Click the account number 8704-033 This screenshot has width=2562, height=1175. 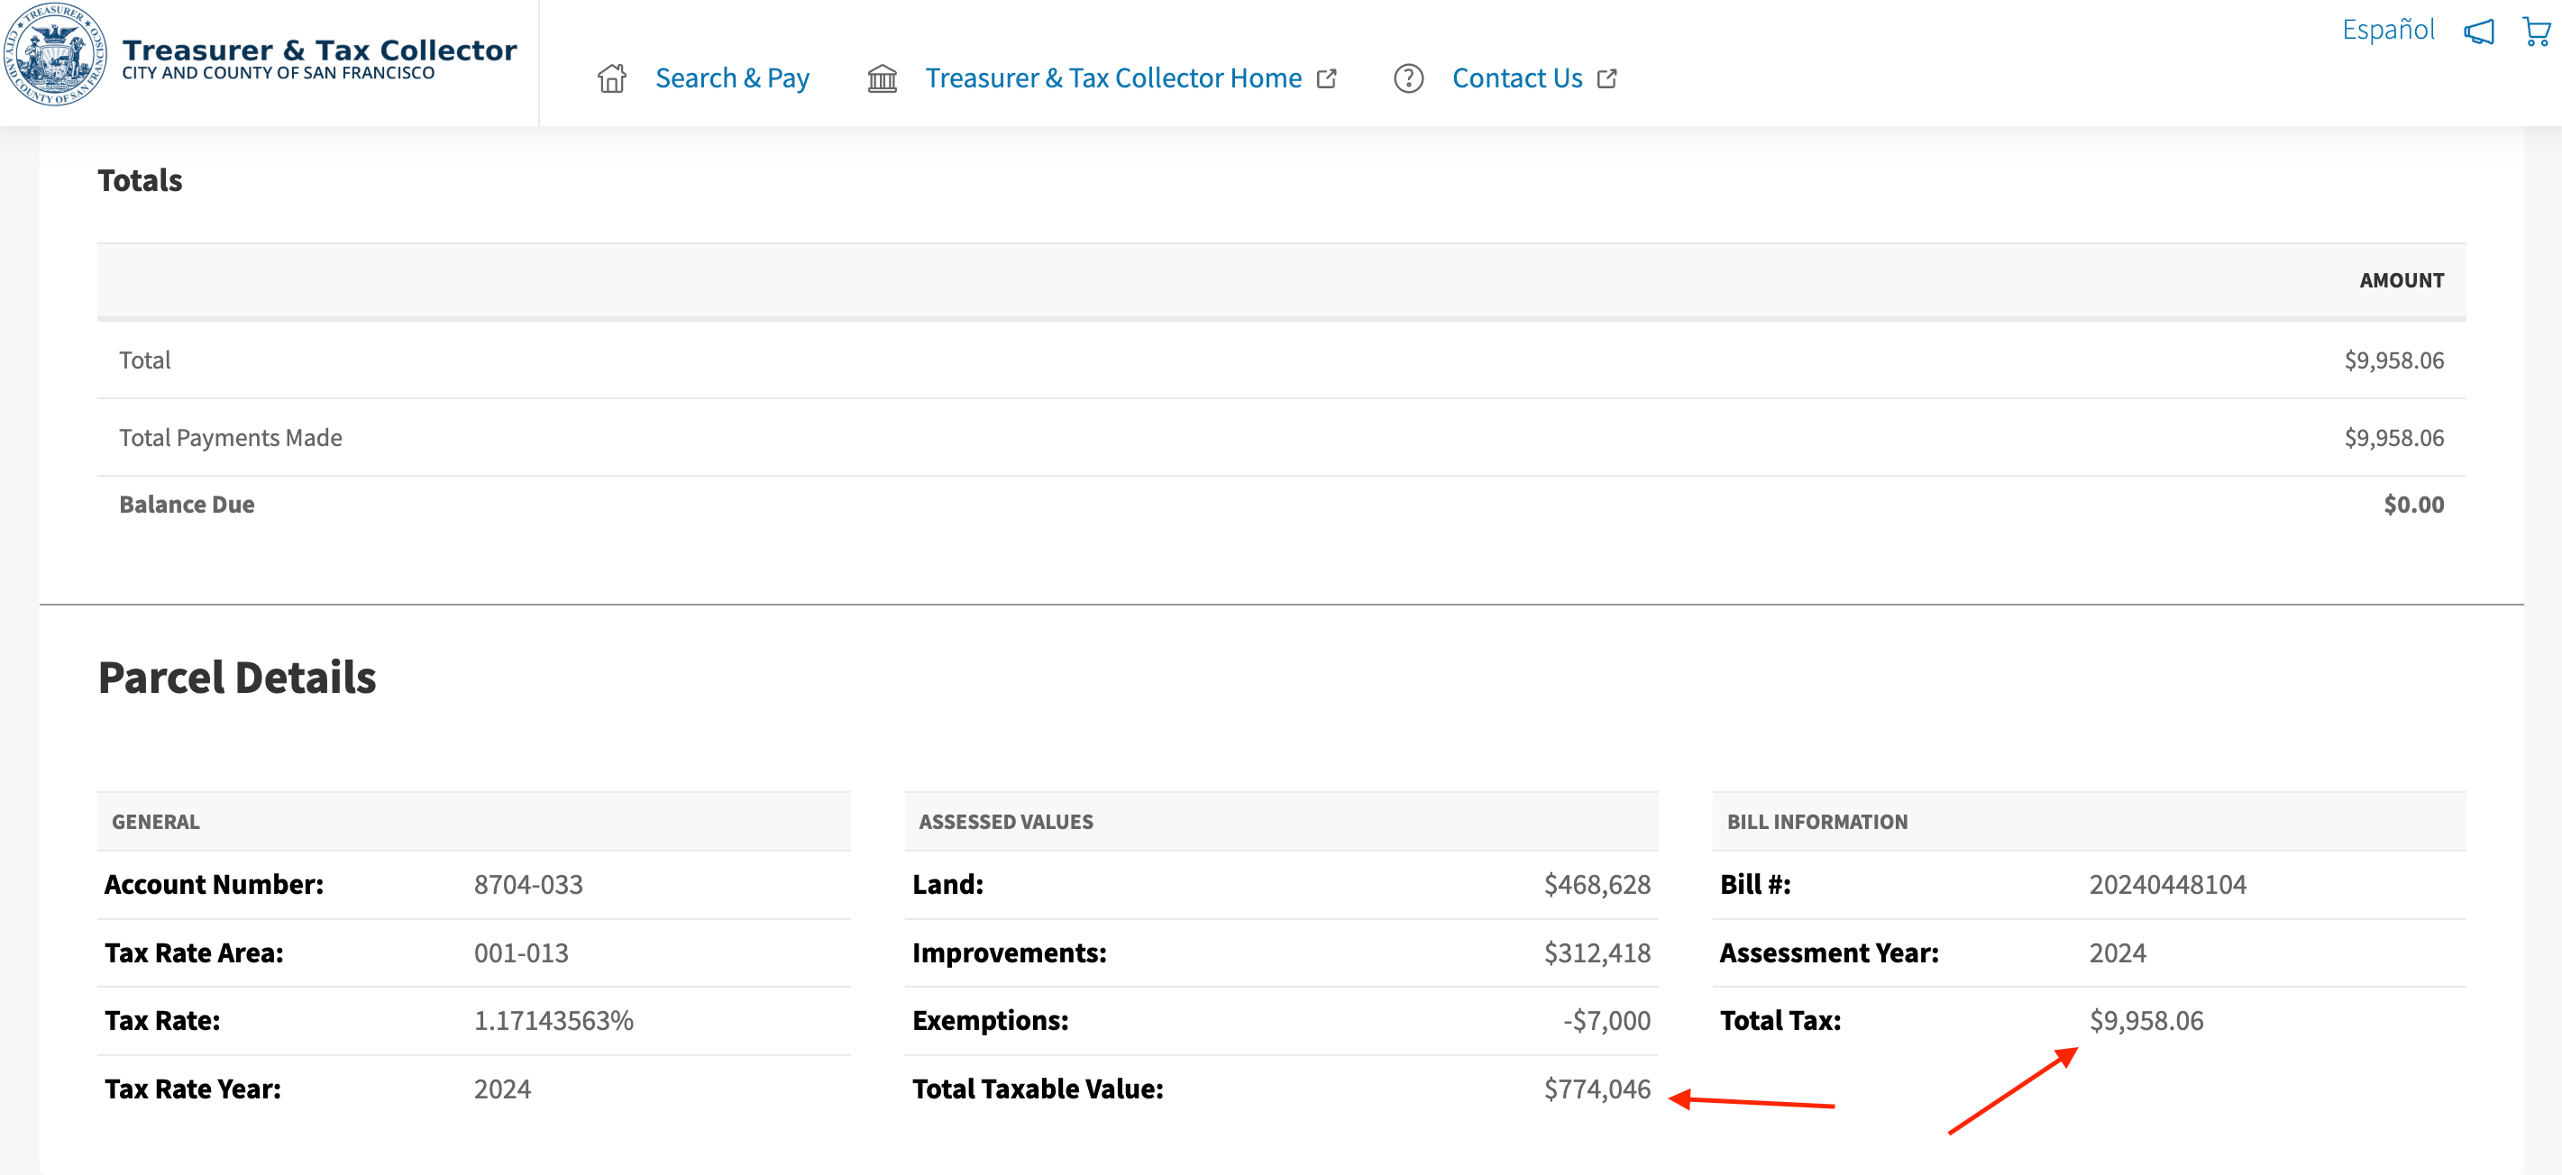tap(528, 884)
